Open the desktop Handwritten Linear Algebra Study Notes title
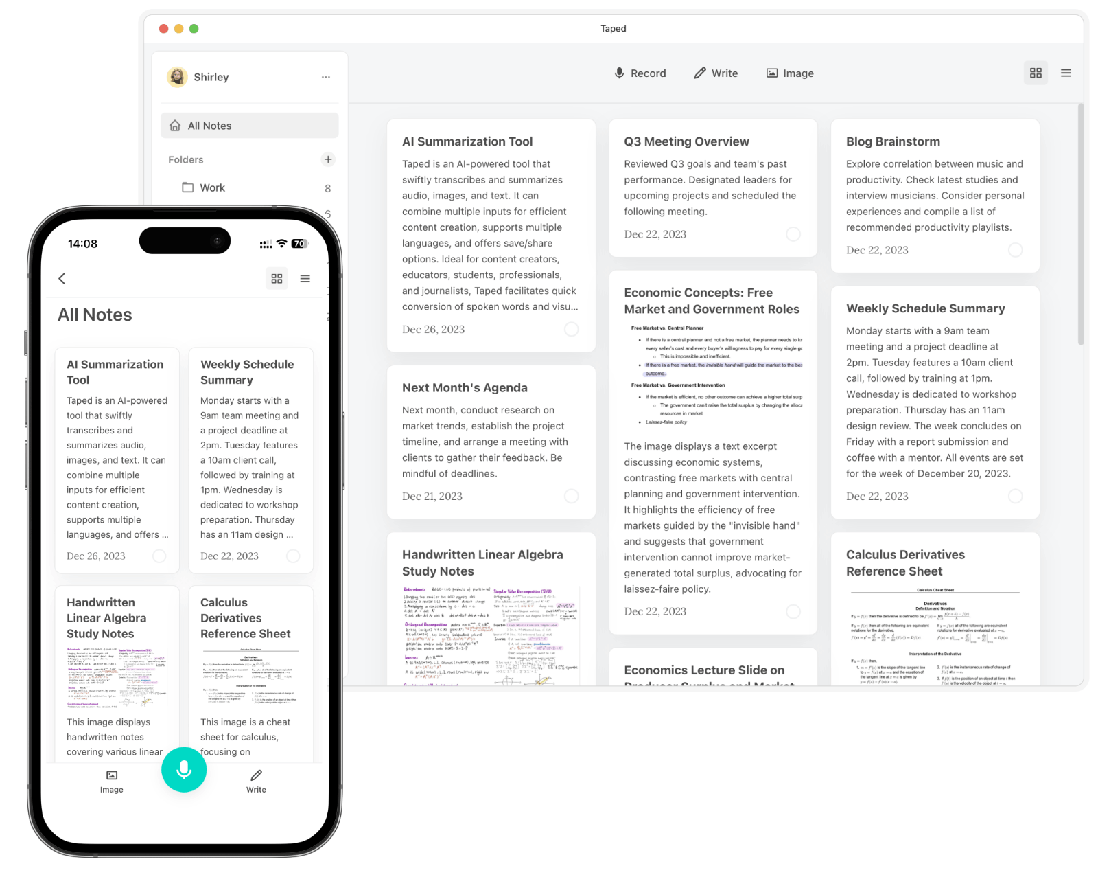Screen dimensions: 1098x888 pos(482,562)
